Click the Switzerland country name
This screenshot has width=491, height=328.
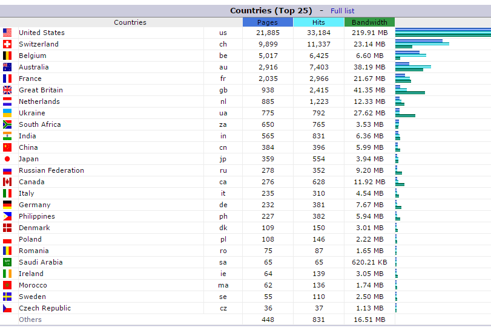39,44
